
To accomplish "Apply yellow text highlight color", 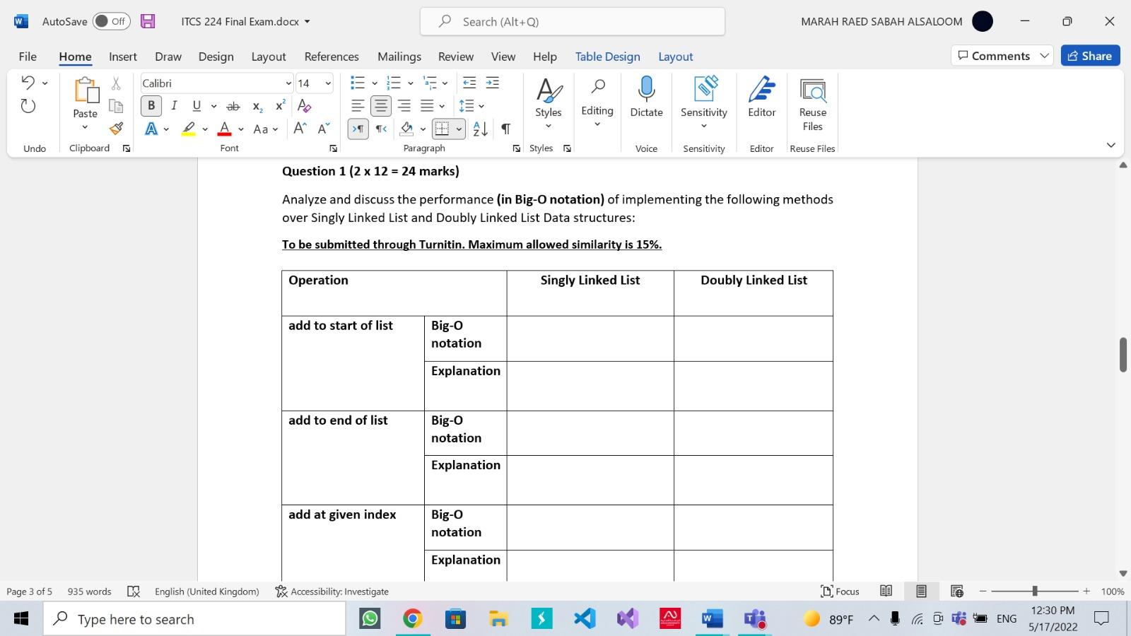I will [x=188, y=129].
